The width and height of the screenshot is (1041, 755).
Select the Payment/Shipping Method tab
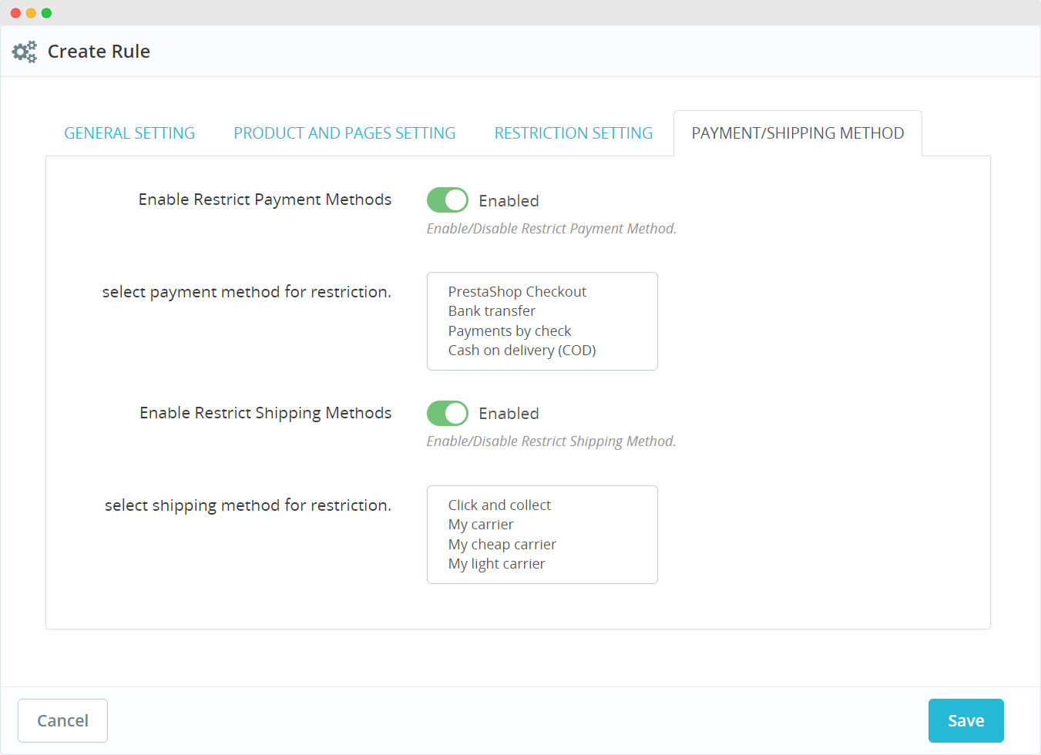[798, 133]
